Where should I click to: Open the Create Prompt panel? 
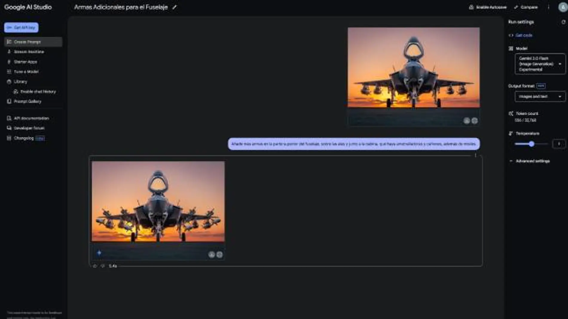tap(28, 42)
